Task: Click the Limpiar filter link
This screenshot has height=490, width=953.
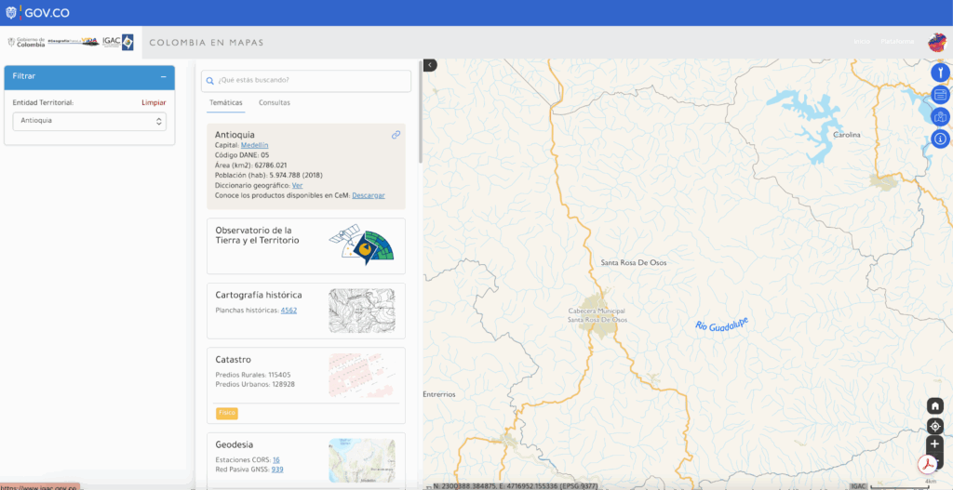Action: coord(154,102)
